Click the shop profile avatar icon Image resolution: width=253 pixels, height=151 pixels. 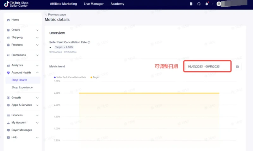(219, 4)
